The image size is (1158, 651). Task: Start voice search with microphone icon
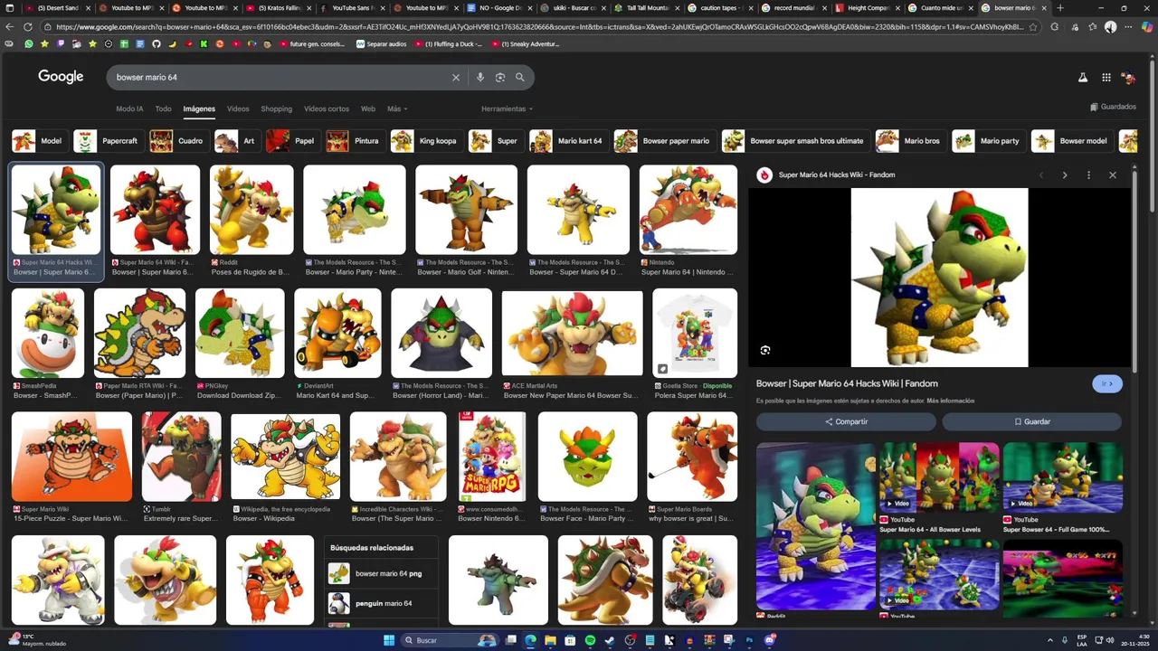coord(480,78)
